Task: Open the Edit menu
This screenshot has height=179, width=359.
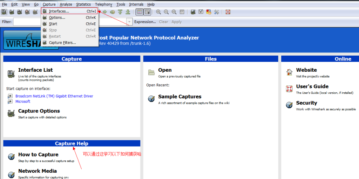Action: (14, 4)
